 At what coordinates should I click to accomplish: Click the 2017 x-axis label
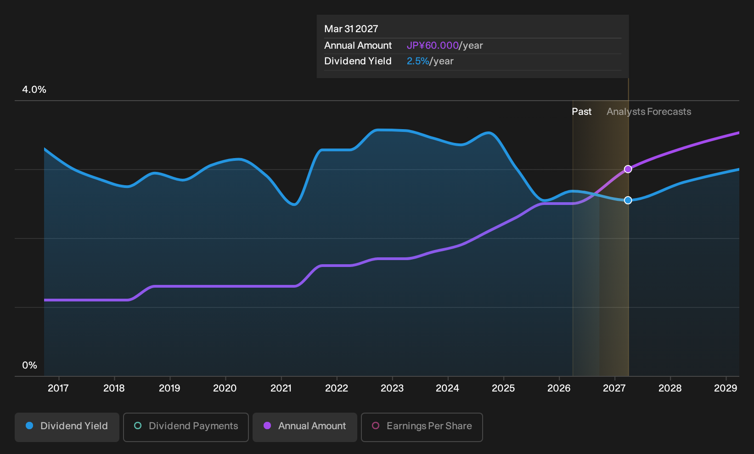pyautogui.click(x=58, y=388)
